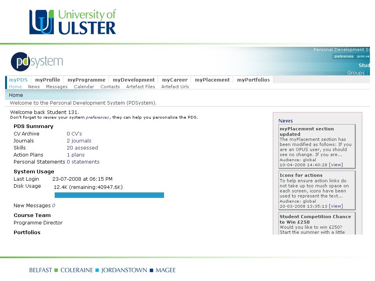This screenshot has height=281, width=375.
Task: Click the Action Plans label
Action: 29,155
